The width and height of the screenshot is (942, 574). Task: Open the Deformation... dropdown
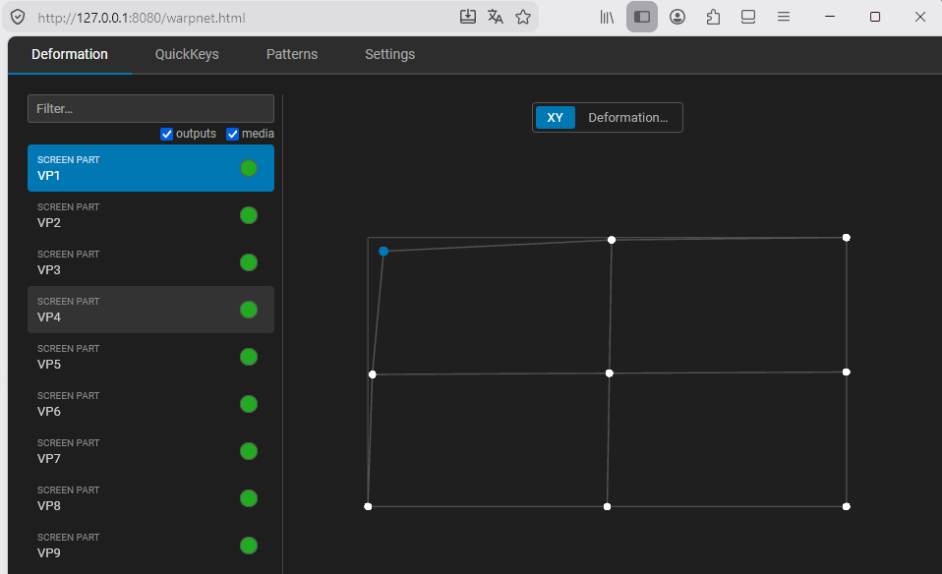[627, 118]
